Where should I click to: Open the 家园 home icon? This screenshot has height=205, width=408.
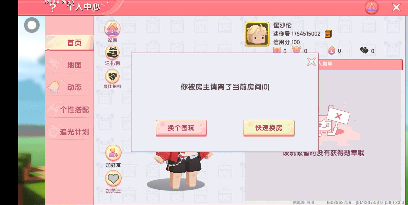(113, 28)
